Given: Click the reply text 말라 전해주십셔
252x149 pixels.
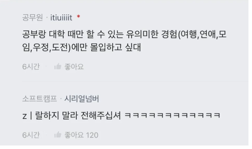Looking at the screenshot, I should pyautogui.click(x=91, y=115).
